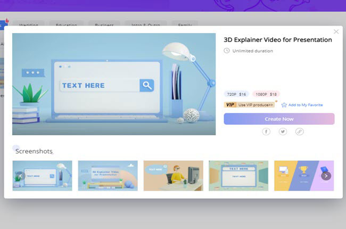Share on Twitter icon

[x=283, y=132]
